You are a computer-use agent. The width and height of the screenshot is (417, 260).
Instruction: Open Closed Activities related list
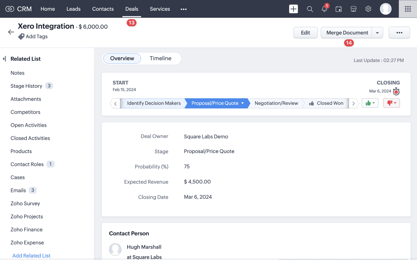click(30, 138)
